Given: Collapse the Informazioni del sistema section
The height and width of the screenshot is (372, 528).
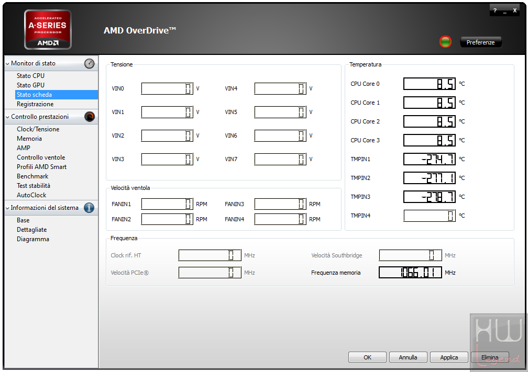Looking at the screenshot, I should 7,208.
